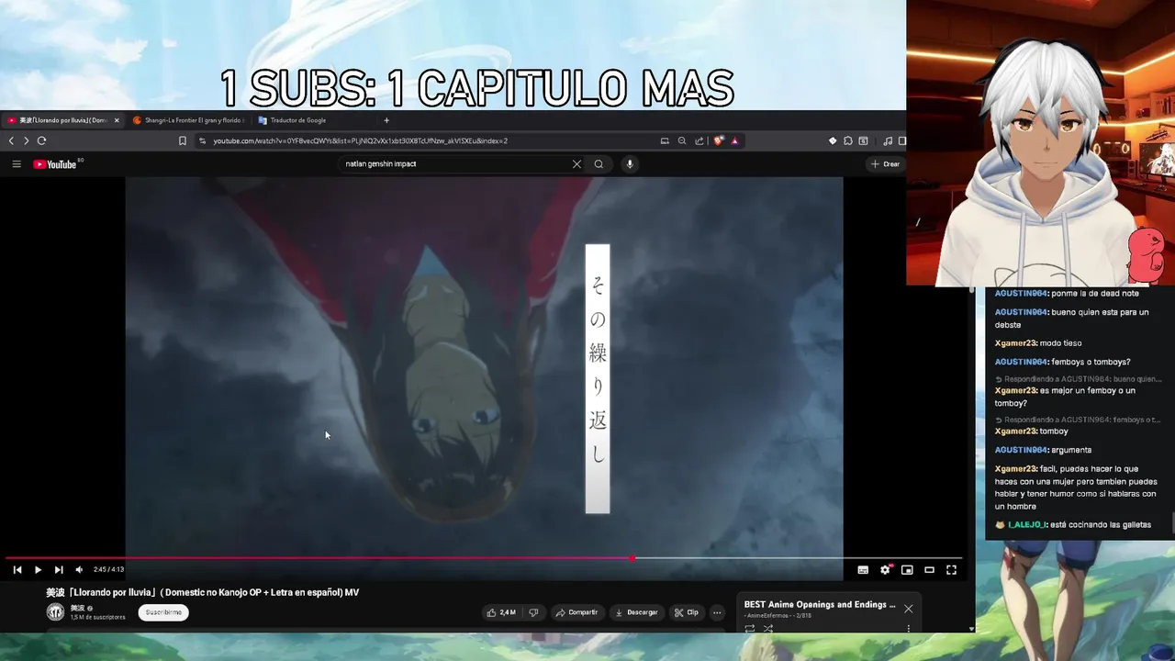The image size is (1175, 661).
Task: Toggle playlist loop
Action: [x=750, y=629]
